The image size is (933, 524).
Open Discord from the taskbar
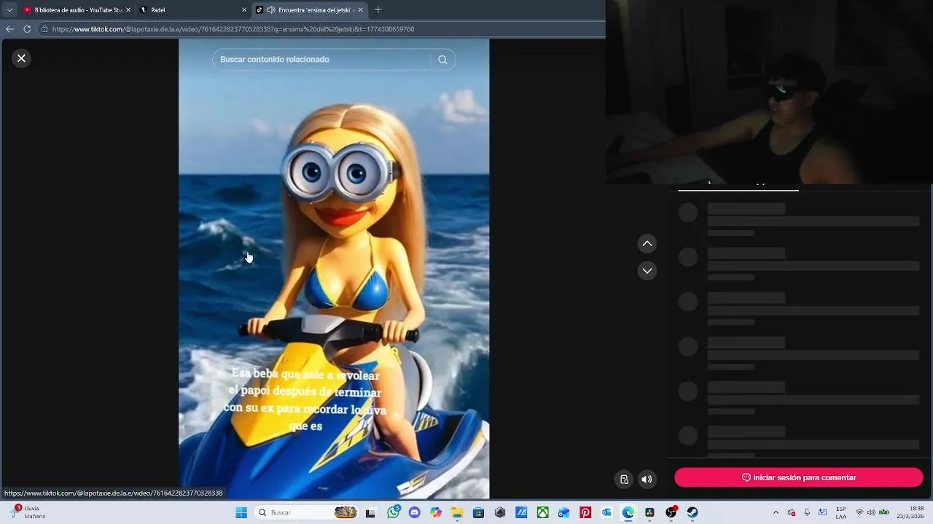[415, 512]
